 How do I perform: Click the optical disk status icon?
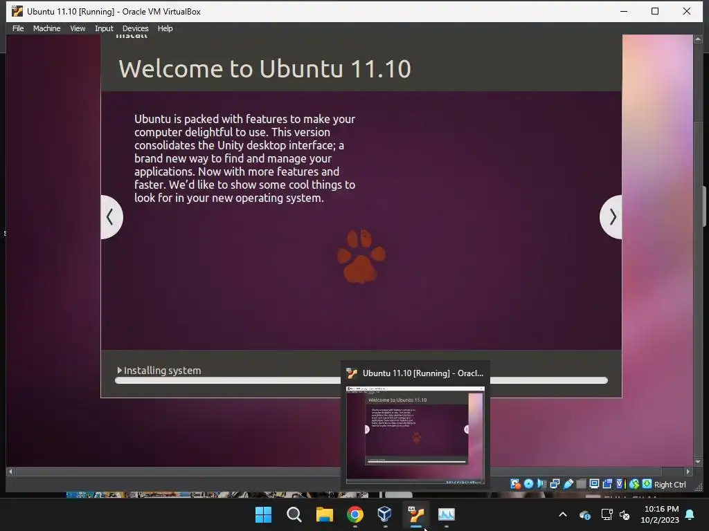point(528,484)
